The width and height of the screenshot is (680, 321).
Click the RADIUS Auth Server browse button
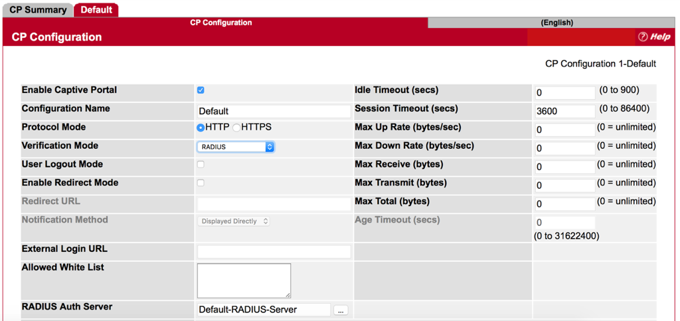point(341,310)
